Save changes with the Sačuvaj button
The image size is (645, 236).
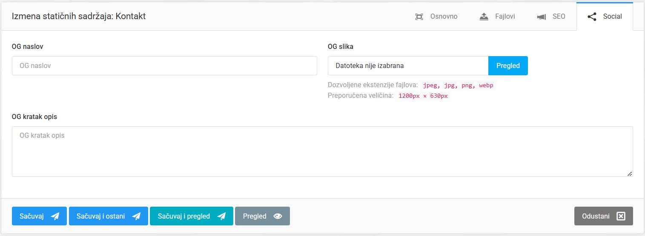[32, 216]
